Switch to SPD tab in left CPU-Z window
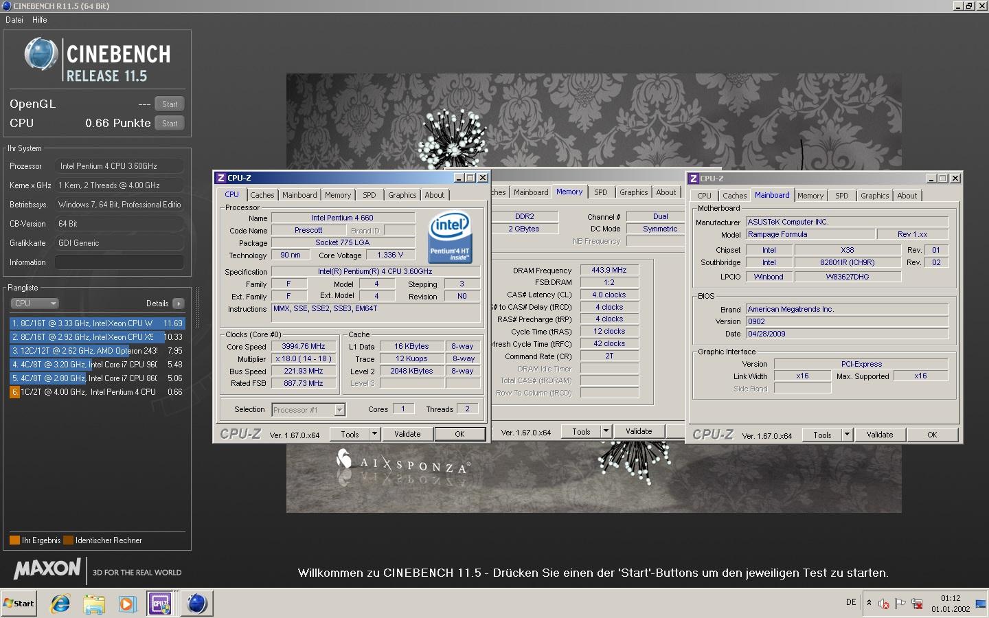 tap(370, 195)
